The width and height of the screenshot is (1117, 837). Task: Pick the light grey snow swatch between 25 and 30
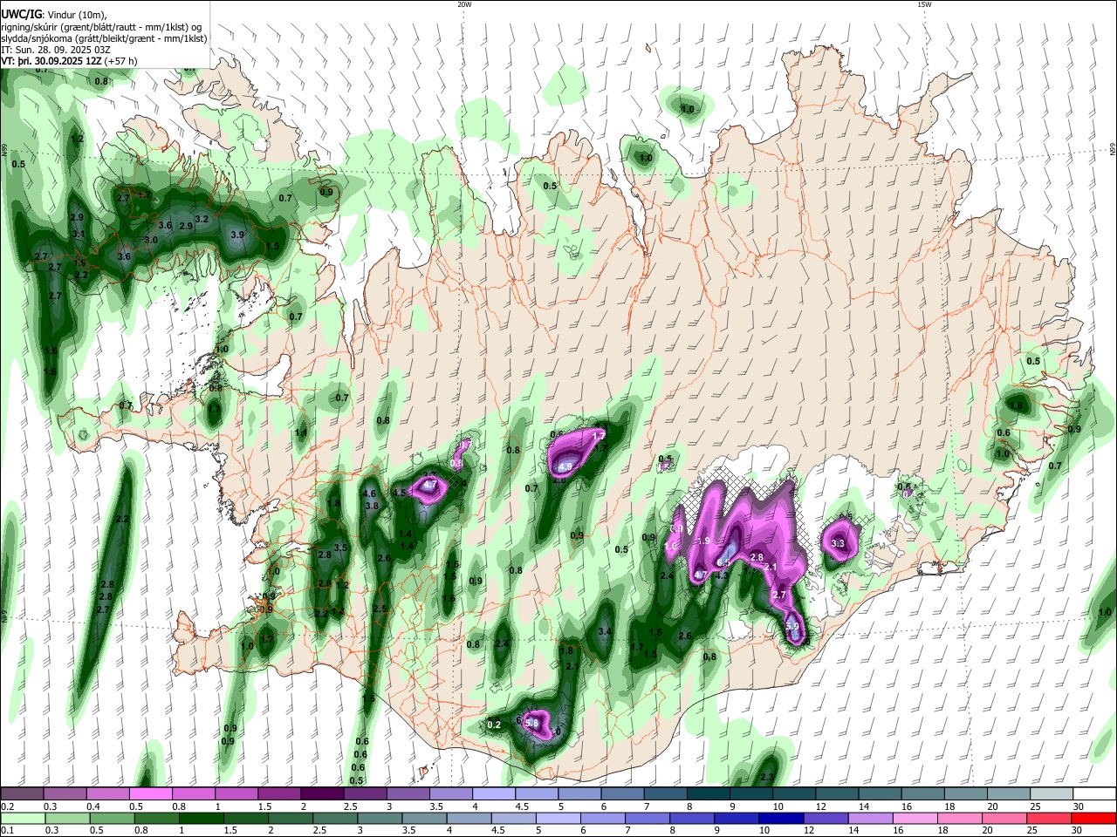point(1052,793)
